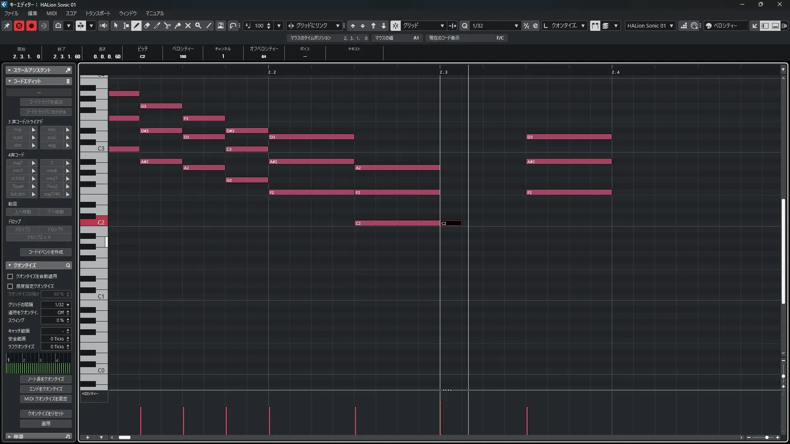Click the コードイベントを作成 button
790x444 pixels.
tap(46, 252)
